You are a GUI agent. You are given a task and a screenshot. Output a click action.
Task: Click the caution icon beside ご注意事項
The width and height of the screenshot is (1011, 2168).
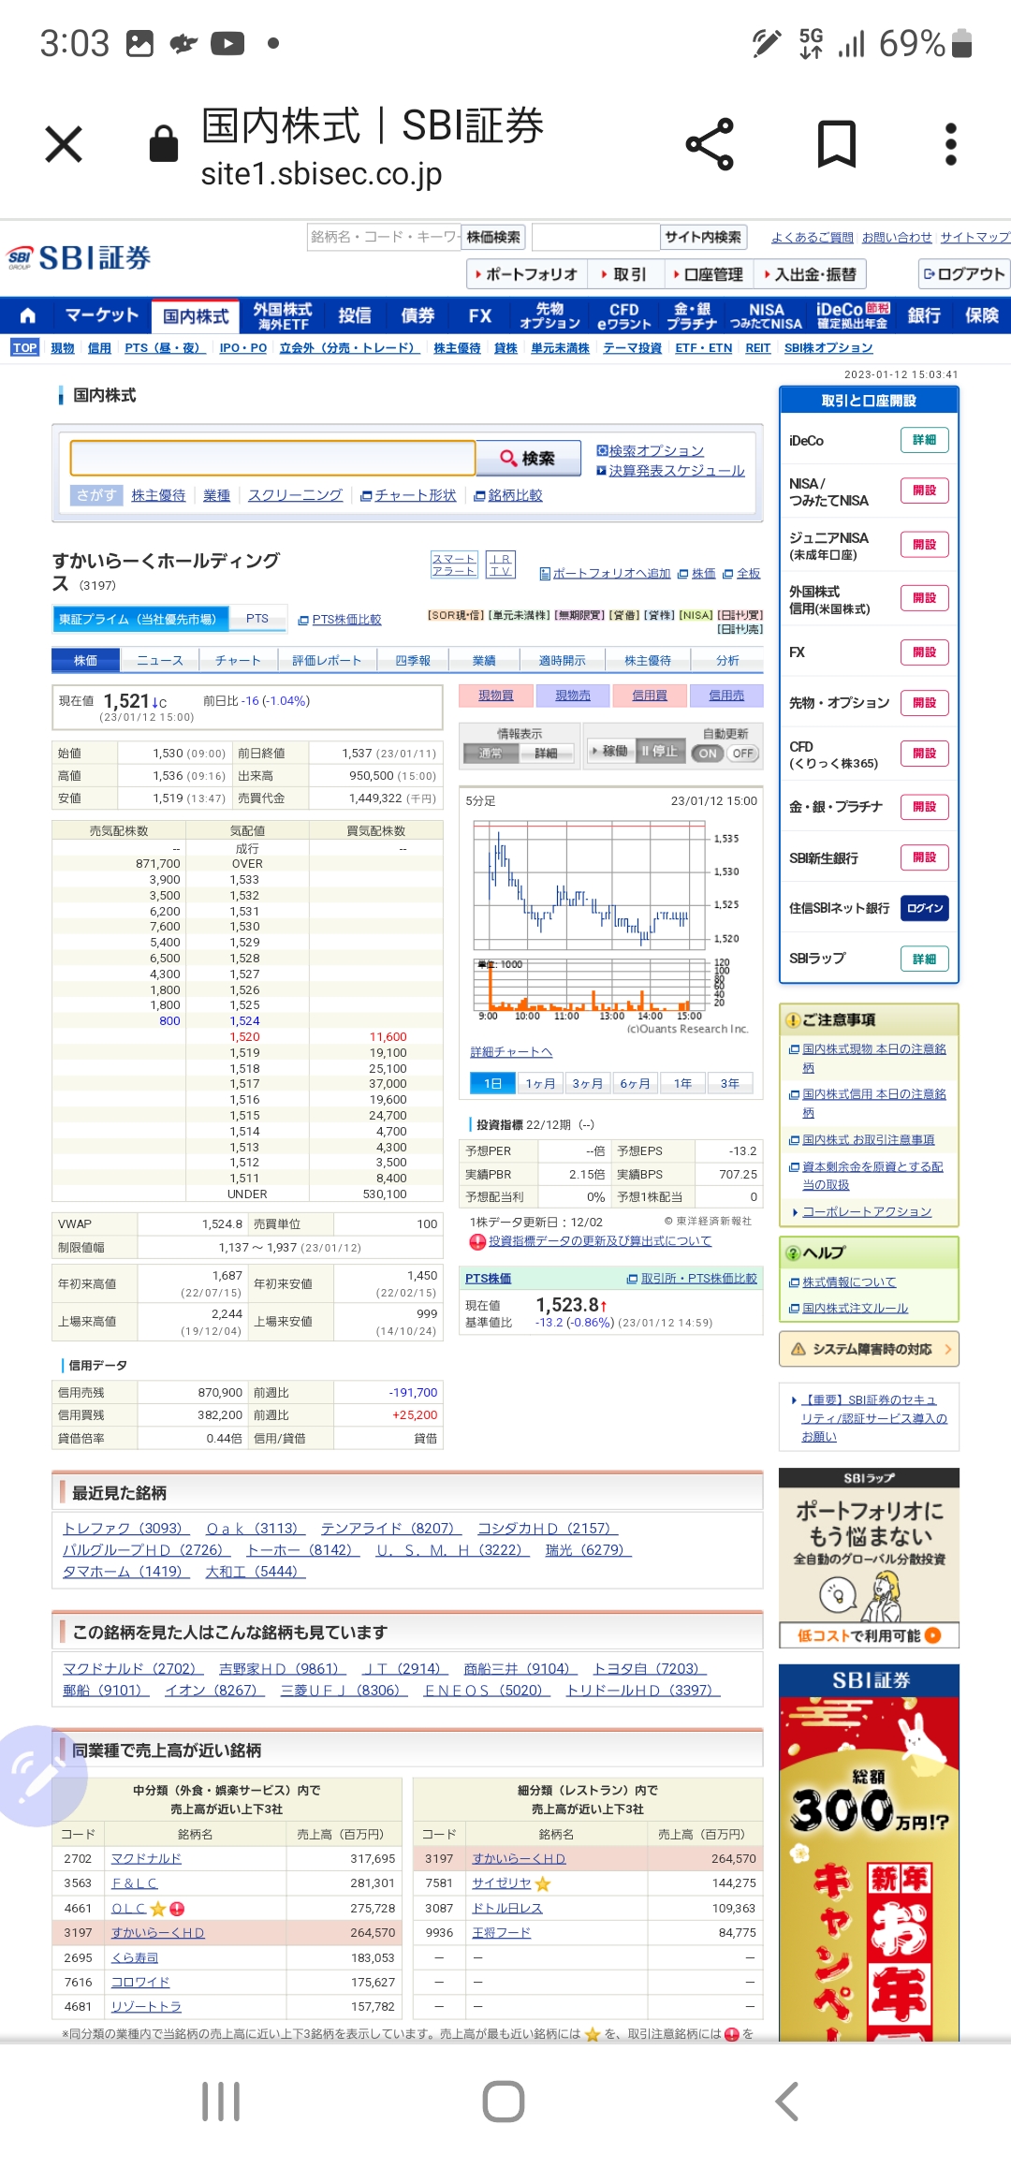793,1019
